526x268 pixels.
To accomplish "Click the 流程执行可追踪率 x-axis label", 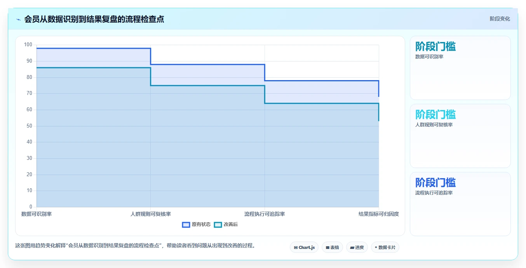I will pyautogui.click(x=265, y=214).
